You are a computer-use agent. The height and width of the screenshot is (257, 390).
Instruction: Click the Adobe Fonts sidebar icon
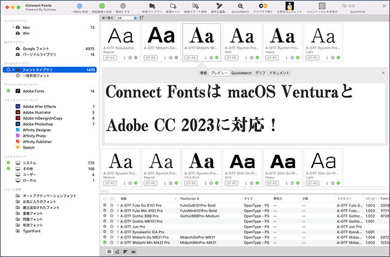pos(17,91)
